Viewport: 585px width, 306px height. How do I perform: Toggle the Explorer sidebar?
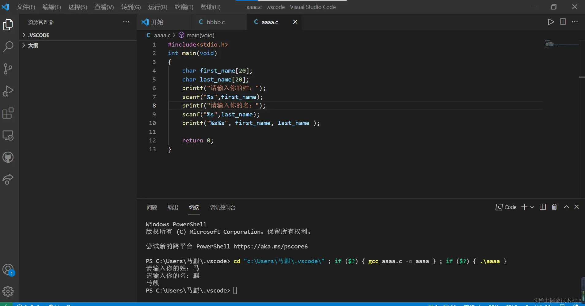click(x=7, y=25)
